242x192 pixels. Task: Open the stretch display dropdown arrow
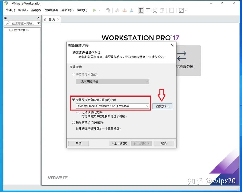pos(186,10)
